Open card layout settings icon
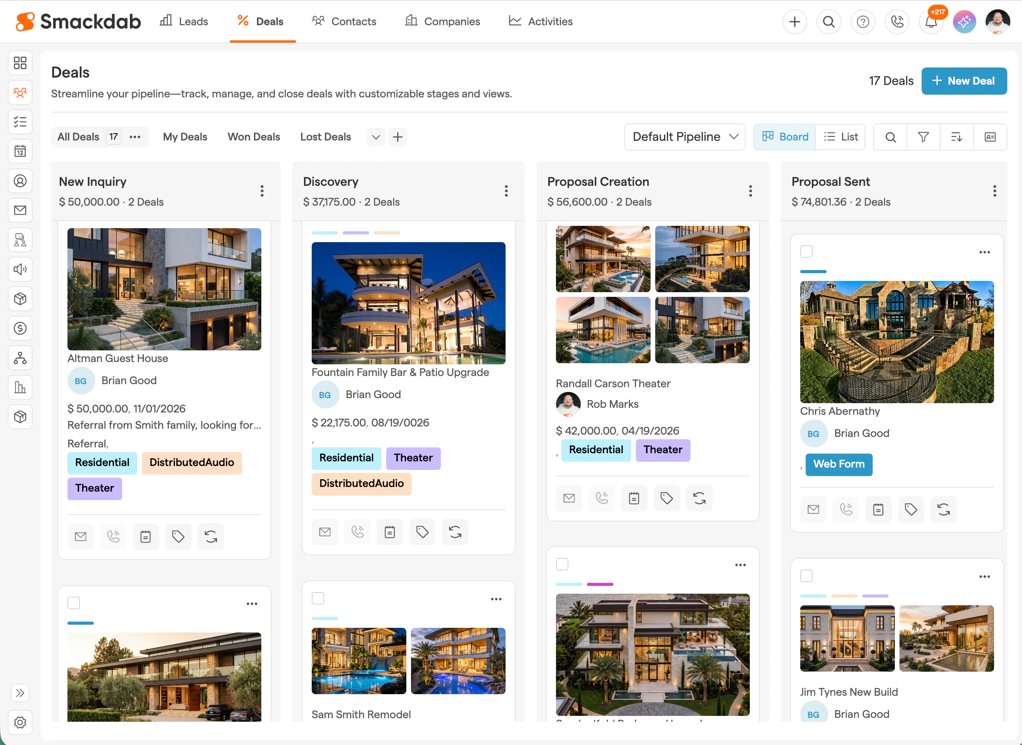The image size is (1022, 745). [990, 137]
